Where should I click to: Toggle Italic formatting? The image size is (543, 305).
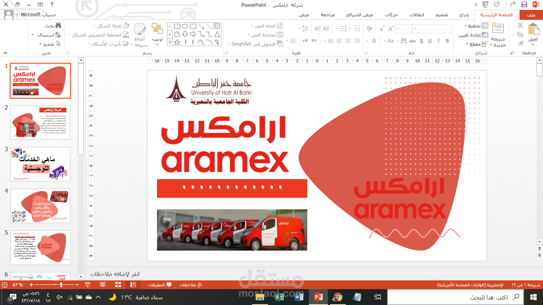[438, 41]
